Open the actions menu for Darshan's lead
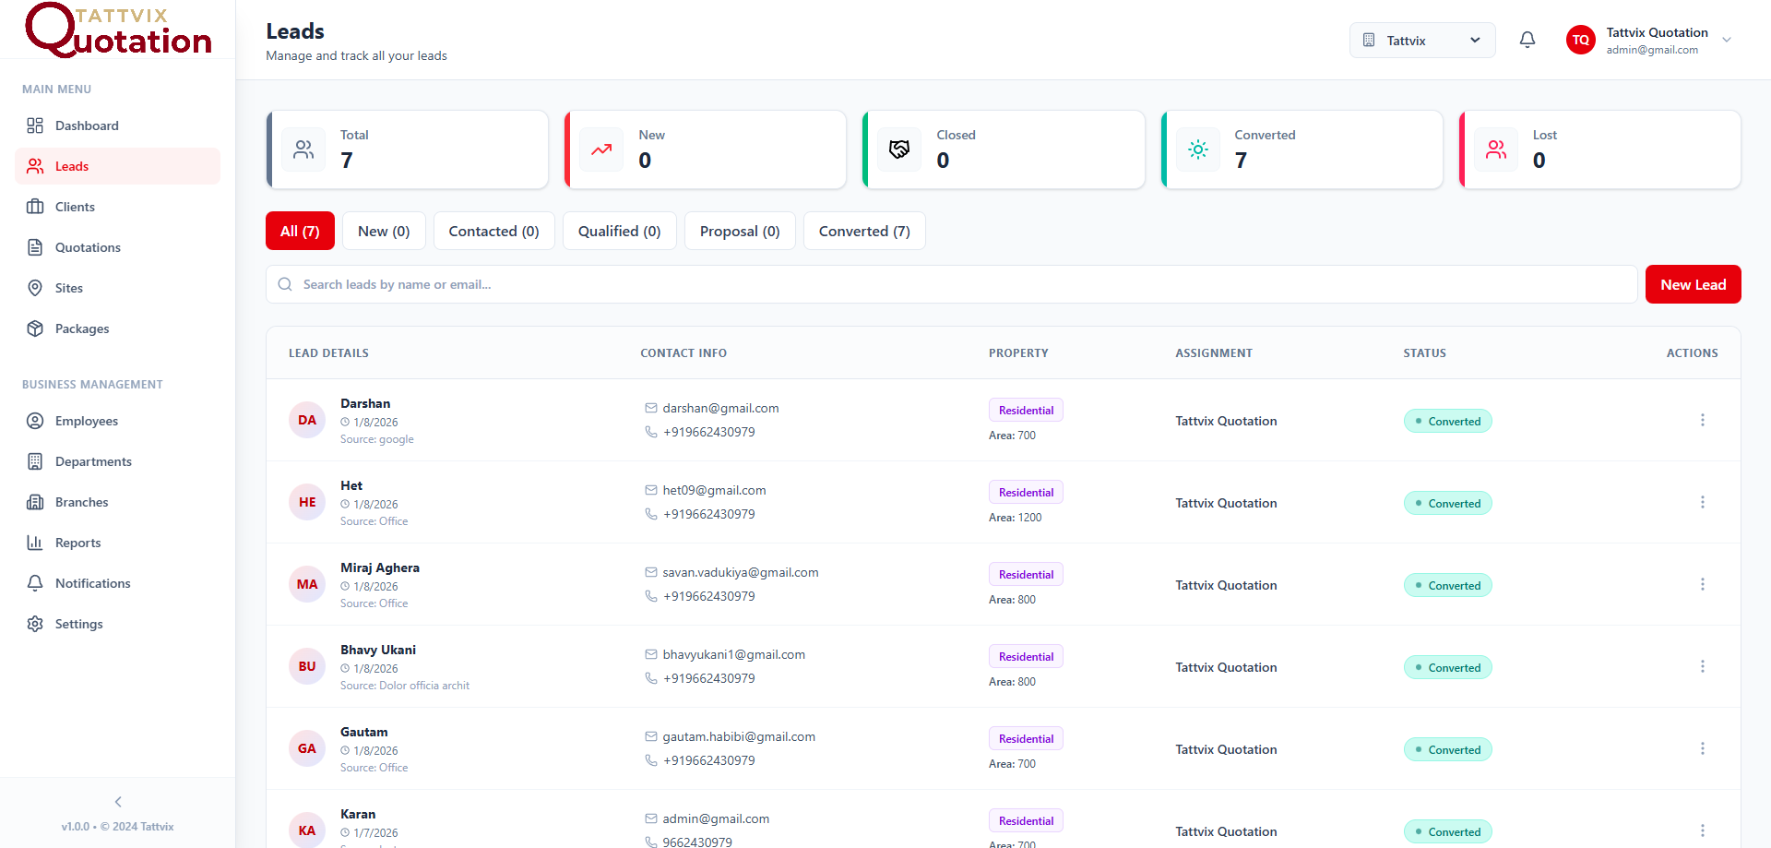The height and width of the screenshot is (848, 1771). pos(1703,420)
